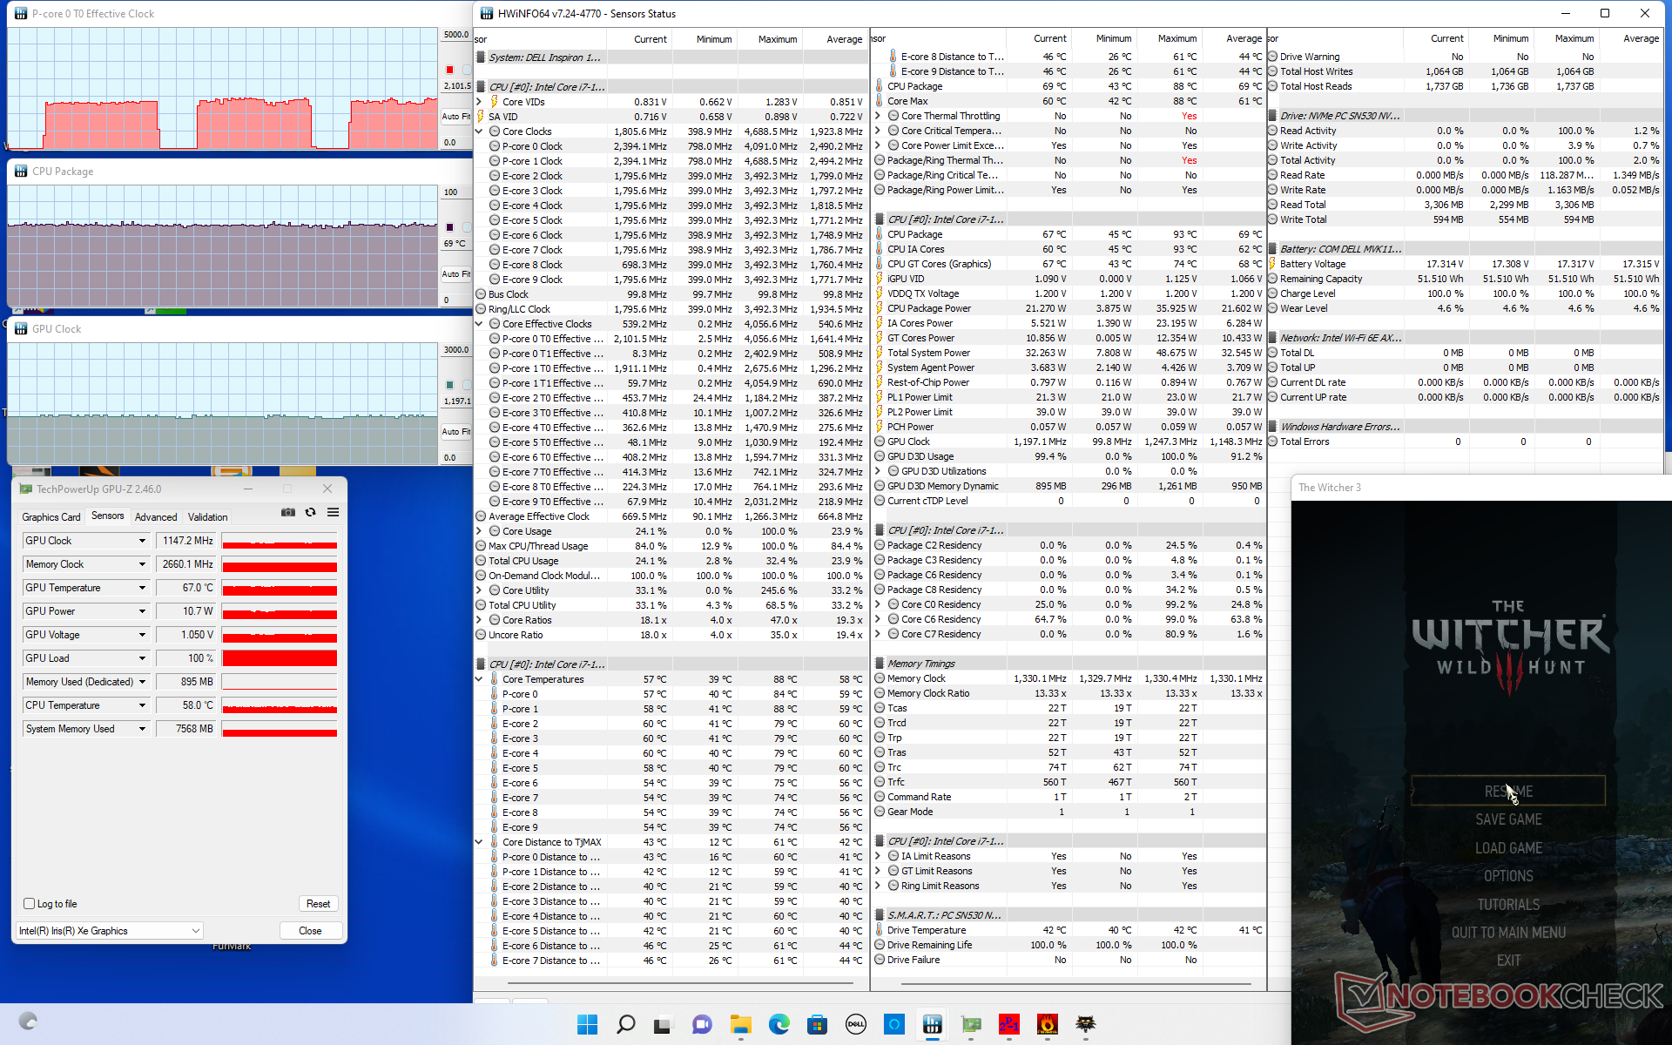Toggle checkbox beside teal swatch in GPU Clock graph
Screen dimensions: 1672x1045
466,385
